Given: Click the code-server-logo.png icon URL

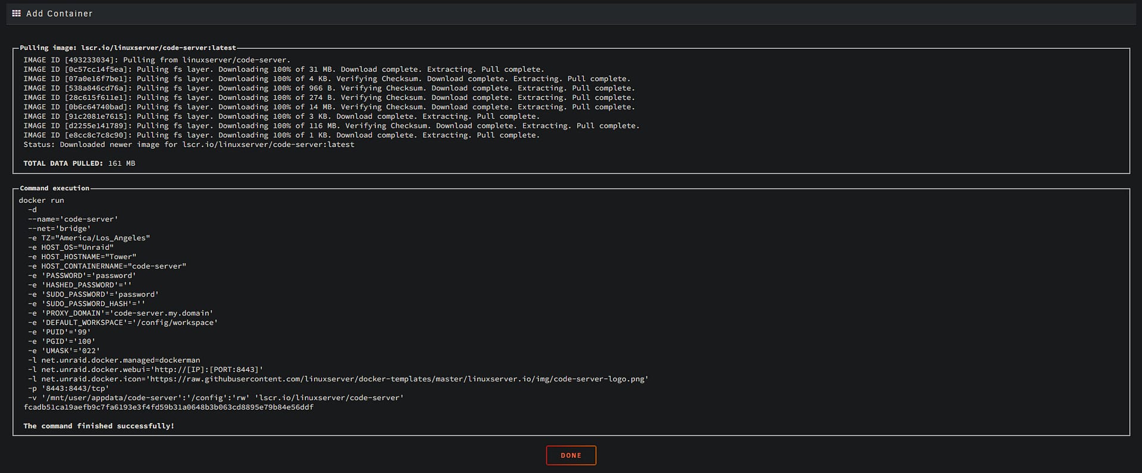Looking at the screenshot, I should (x=398, y=379).
